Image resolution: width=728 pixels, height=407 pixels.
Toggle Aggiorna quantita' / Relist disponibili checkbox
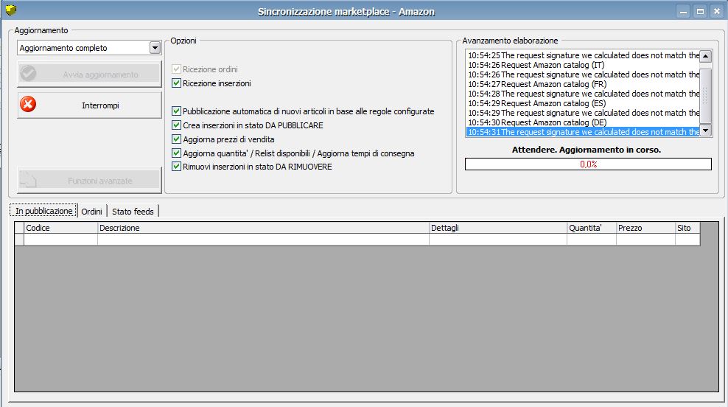176,153
